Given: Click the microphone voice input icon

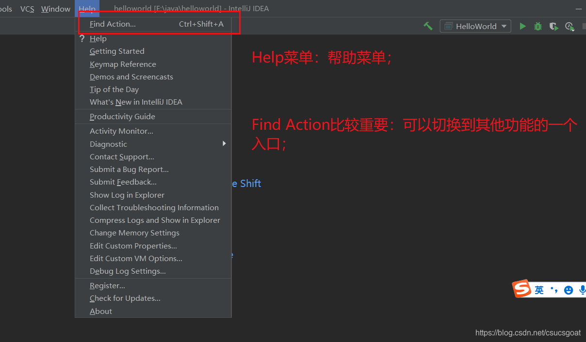Looking at the screenshot, I should point(582,290).
